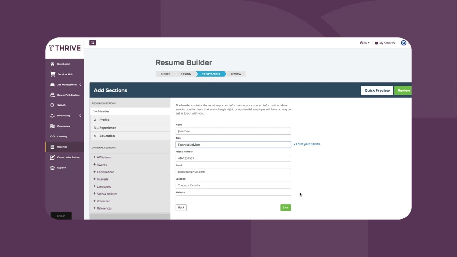Click the Career Path Explorer icon
457x257 pixels.
point(52,95)
